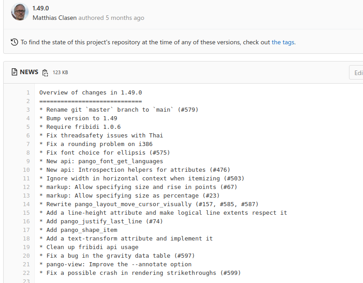Image resolution: width=363 pixels, height=283 pixels.
Task: Click the Matthias Clasen author name
Action: pyautogui.click(x=55, y=18)
